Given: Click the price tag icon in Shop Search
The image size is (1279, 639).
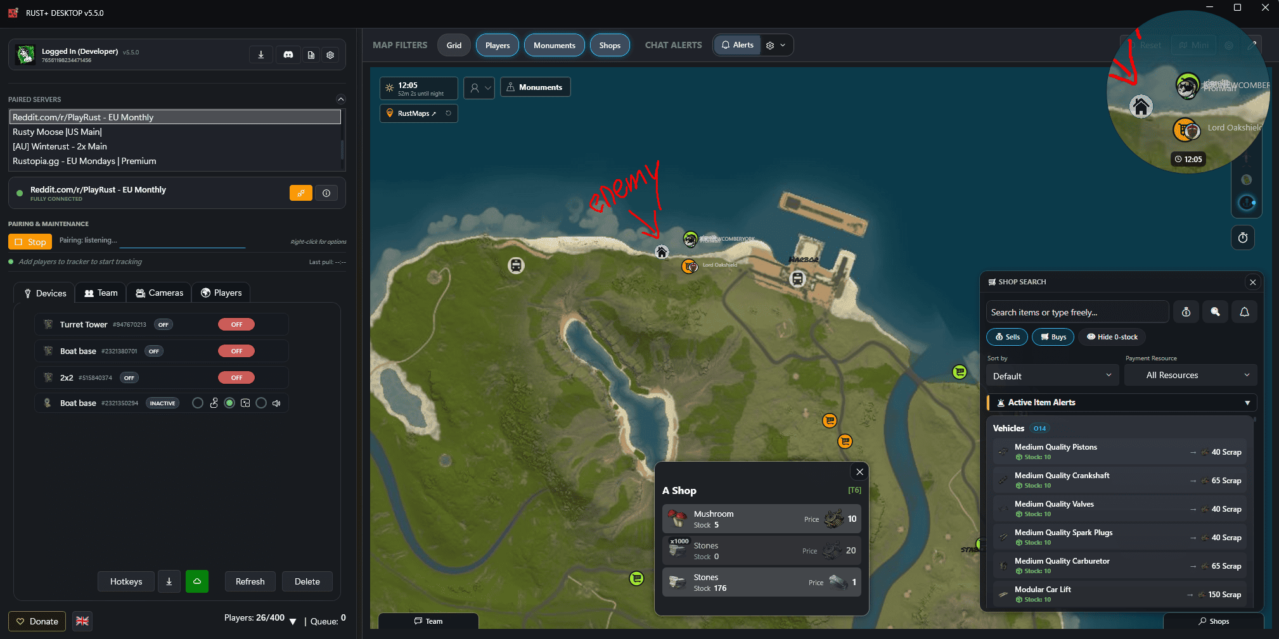Looking at the screenshot, I should pos(1186,312).
